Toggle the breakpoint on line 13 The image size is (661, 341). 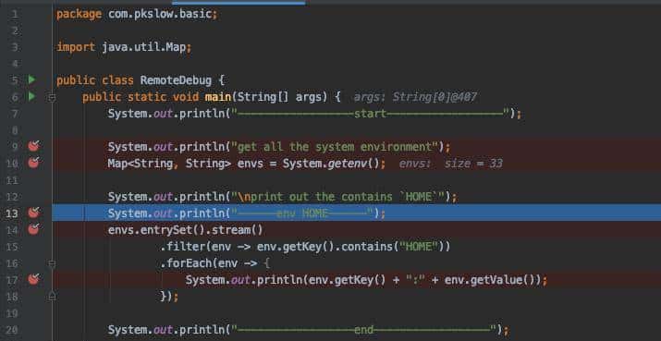[33, 213]
